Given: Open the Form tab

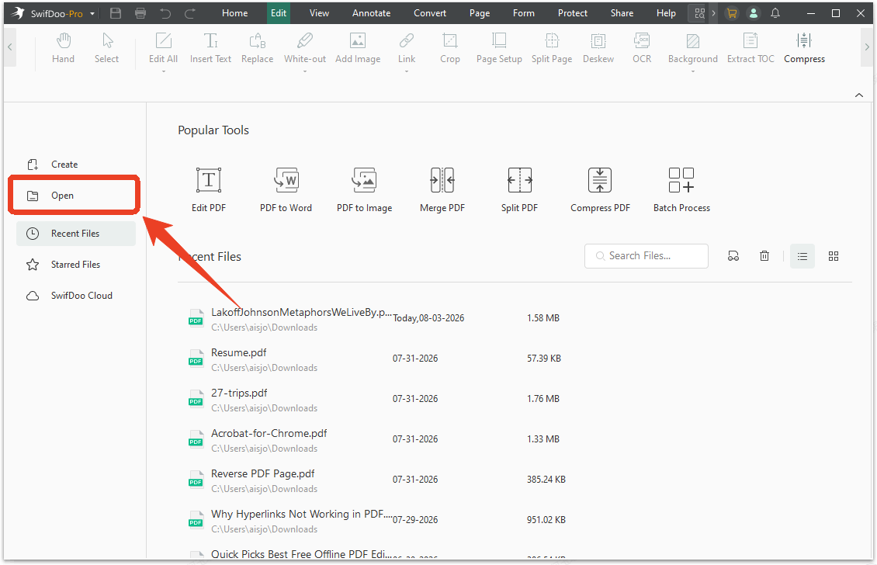Looking at the screenshot, I should click(524, 13).
